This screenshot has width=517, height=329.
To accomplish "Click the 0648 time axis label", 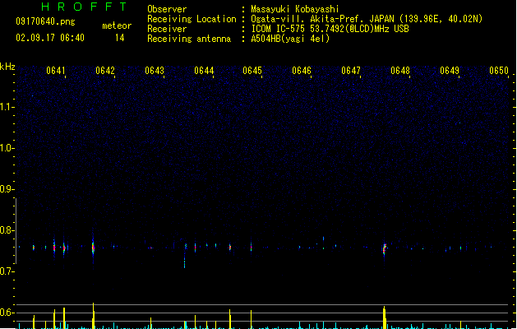I will click(x=400, y=71).
